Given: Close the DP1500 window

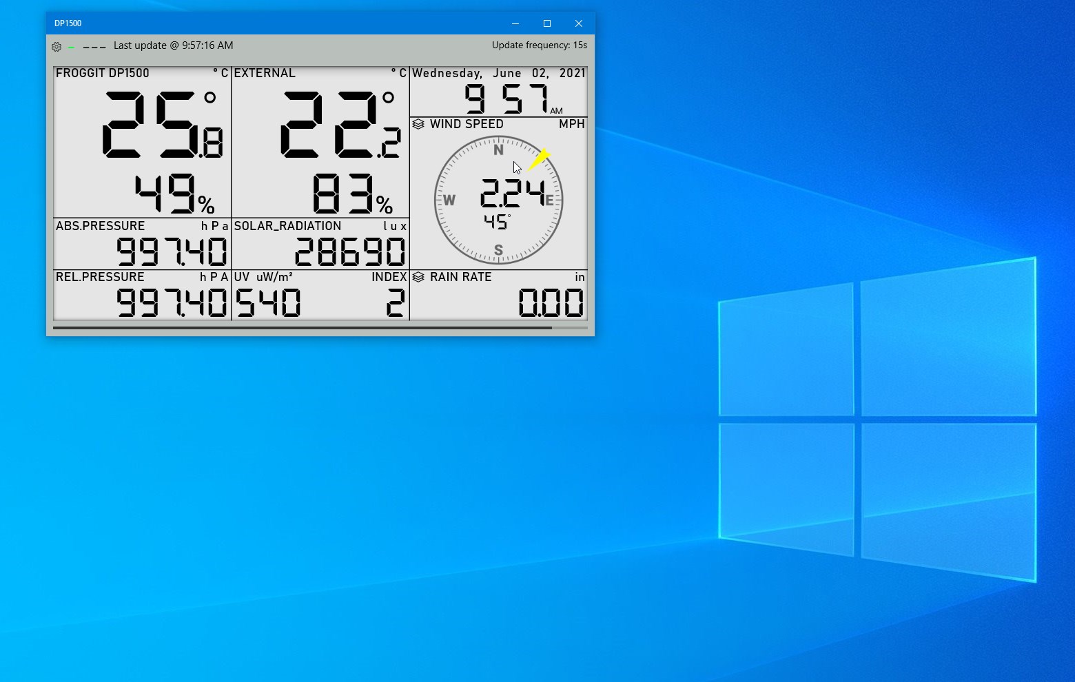Looking at the screenshot, I should 579,23.
